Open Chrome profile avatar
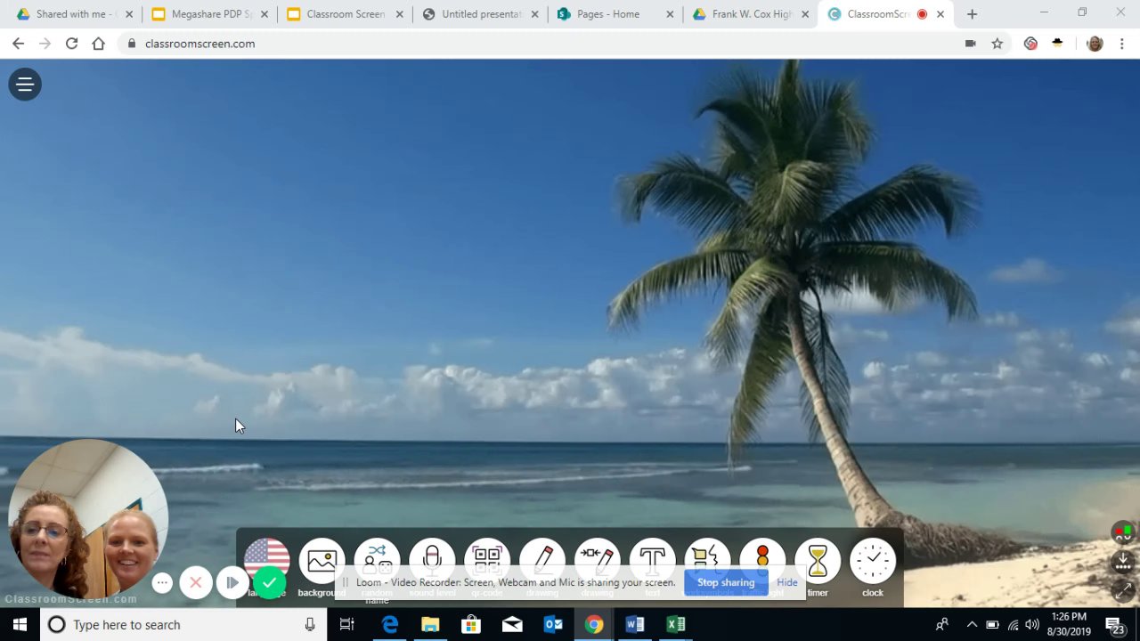This screenshot has width=1140, height=641. pos(1095,44)
